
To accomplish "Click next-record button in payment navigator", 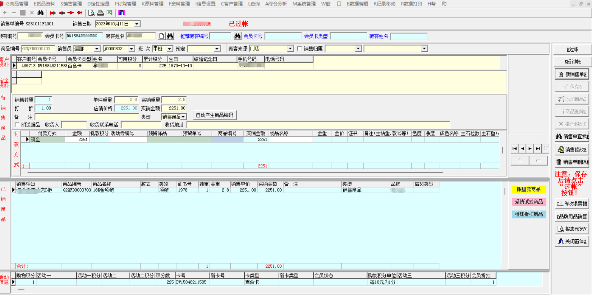I will tap(530, 149).
